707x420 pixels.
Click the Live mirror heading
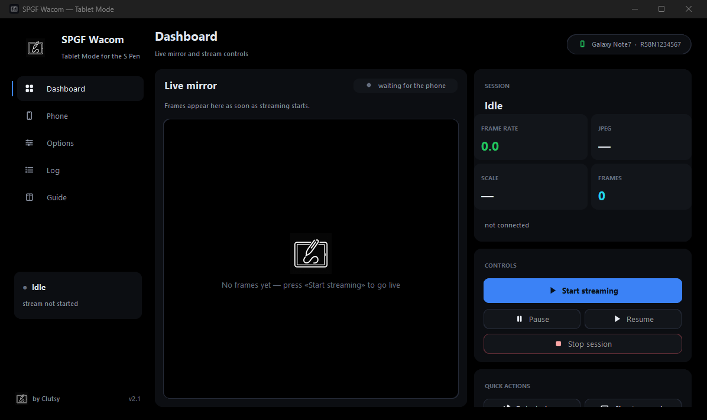(x=190, y=86)
